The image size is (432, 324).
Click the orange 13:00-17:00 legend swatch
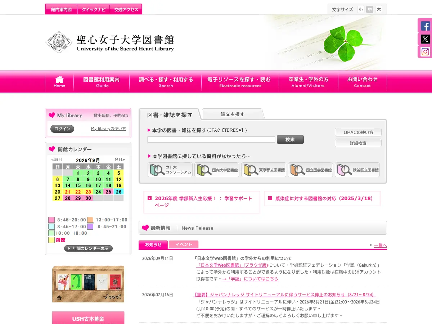click(x=90, y=220)
